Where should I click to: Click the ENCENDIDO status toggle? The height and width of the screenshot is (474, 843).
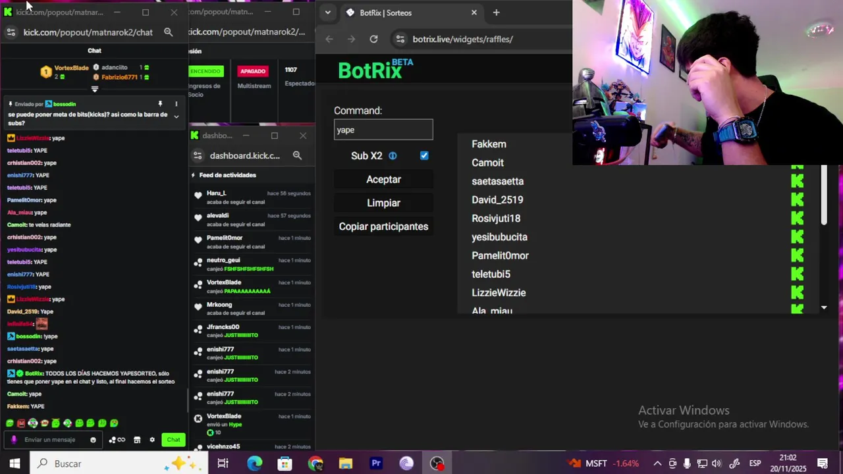point(205,71)
